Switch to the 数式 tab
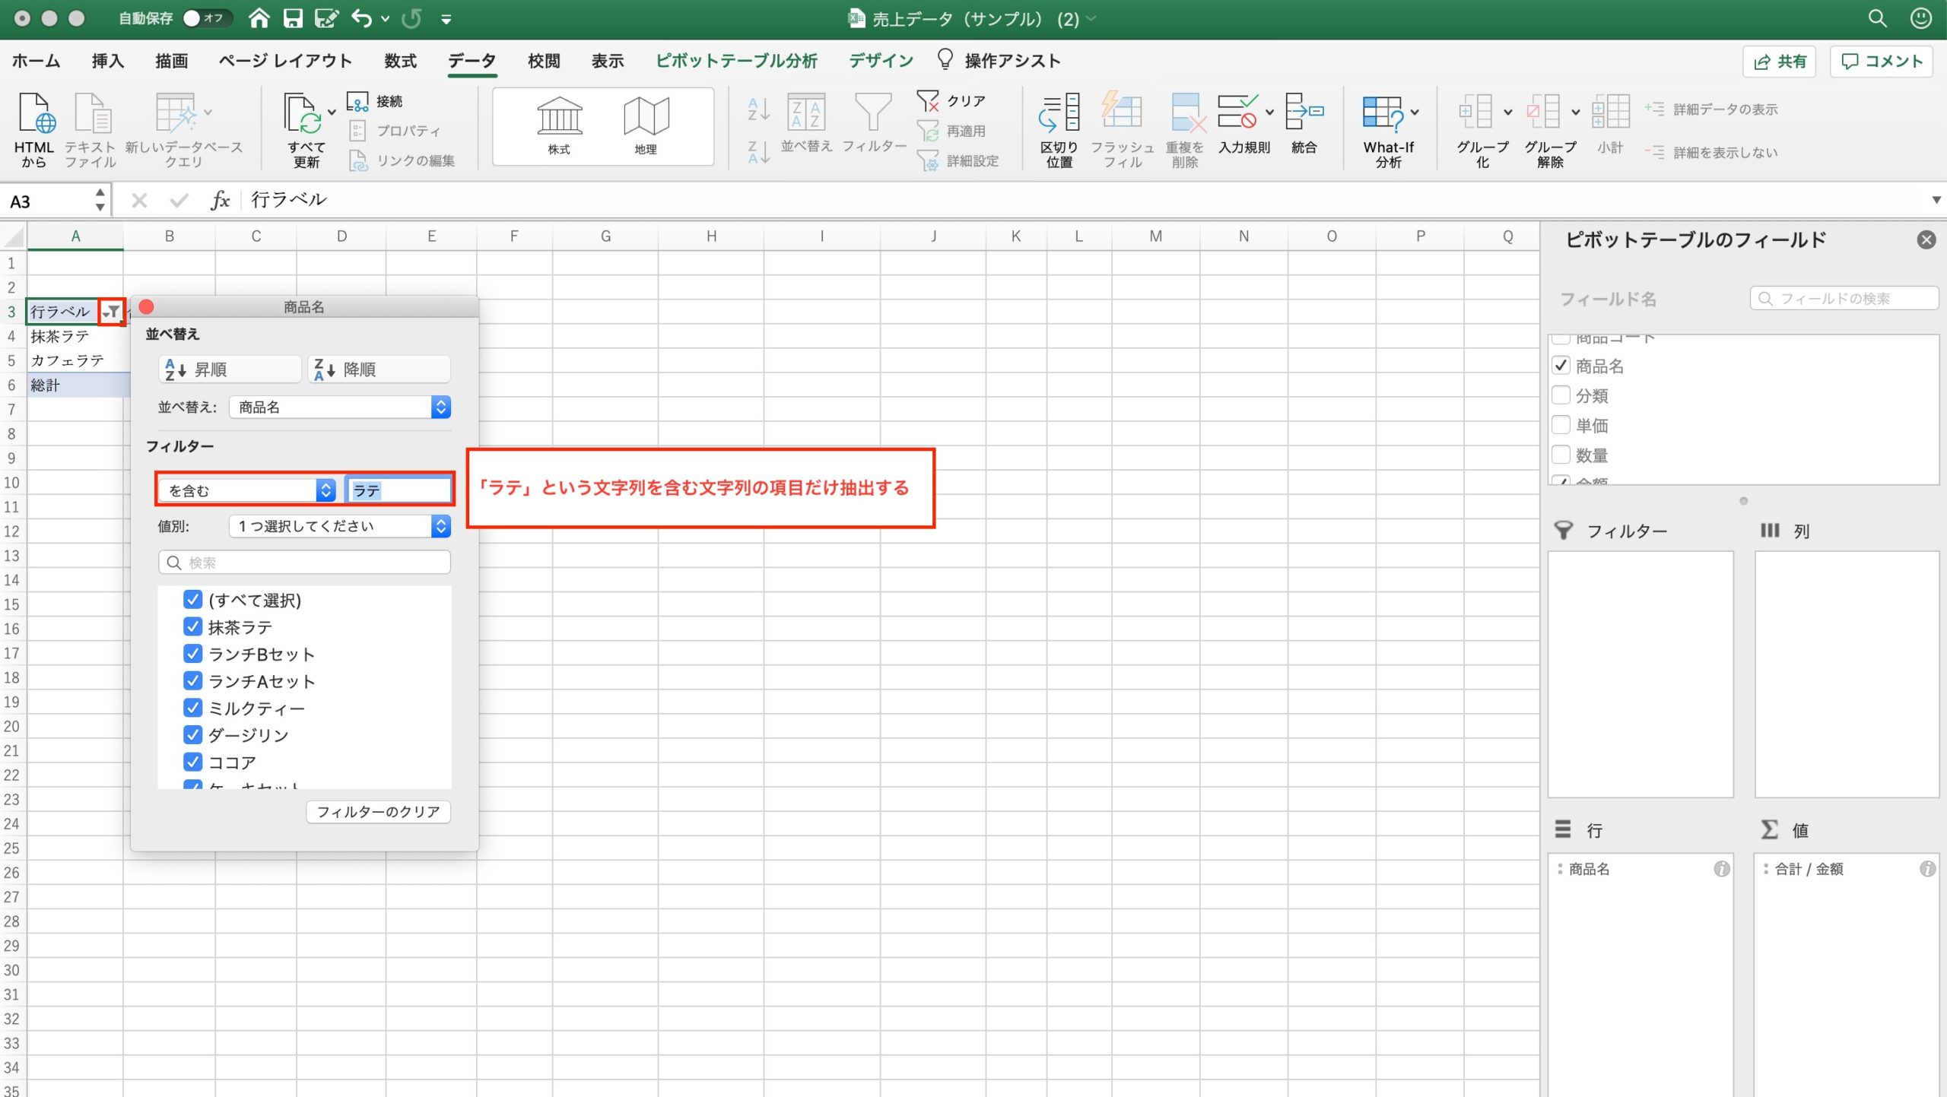Image resolution: width=1947 pixels, height=1097 pixels. point(400,61)
